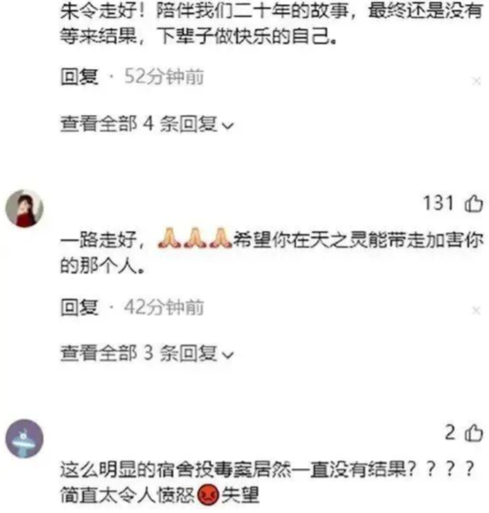Tap the 宿舍投毒案 comment text
The image size is (489, 513).
click(x=267, y=483)
